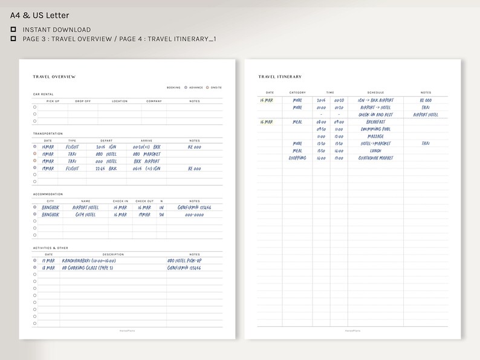The width and height of the screenshot is (480, 360).
Task: Click 'KANCHANABURI (10:00~16:00)' description
Action: (x=89, y=261)
